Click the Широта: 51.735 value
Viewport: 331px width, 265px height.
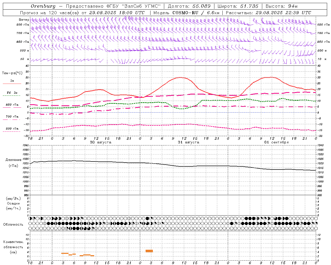(238, 6)
